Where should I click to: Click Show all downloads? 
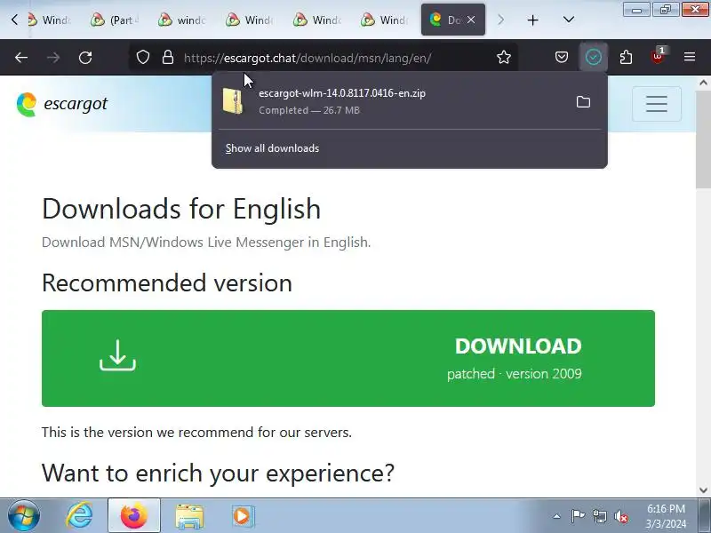(272, 148)
